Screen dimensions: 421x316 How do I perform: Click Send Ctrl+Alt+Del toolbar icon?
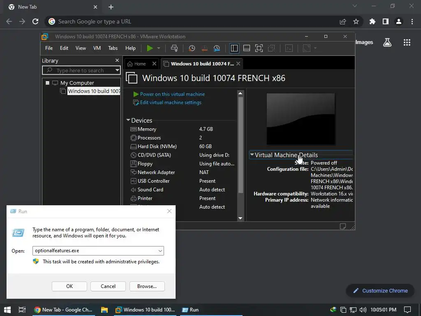[x=174, y=48]
